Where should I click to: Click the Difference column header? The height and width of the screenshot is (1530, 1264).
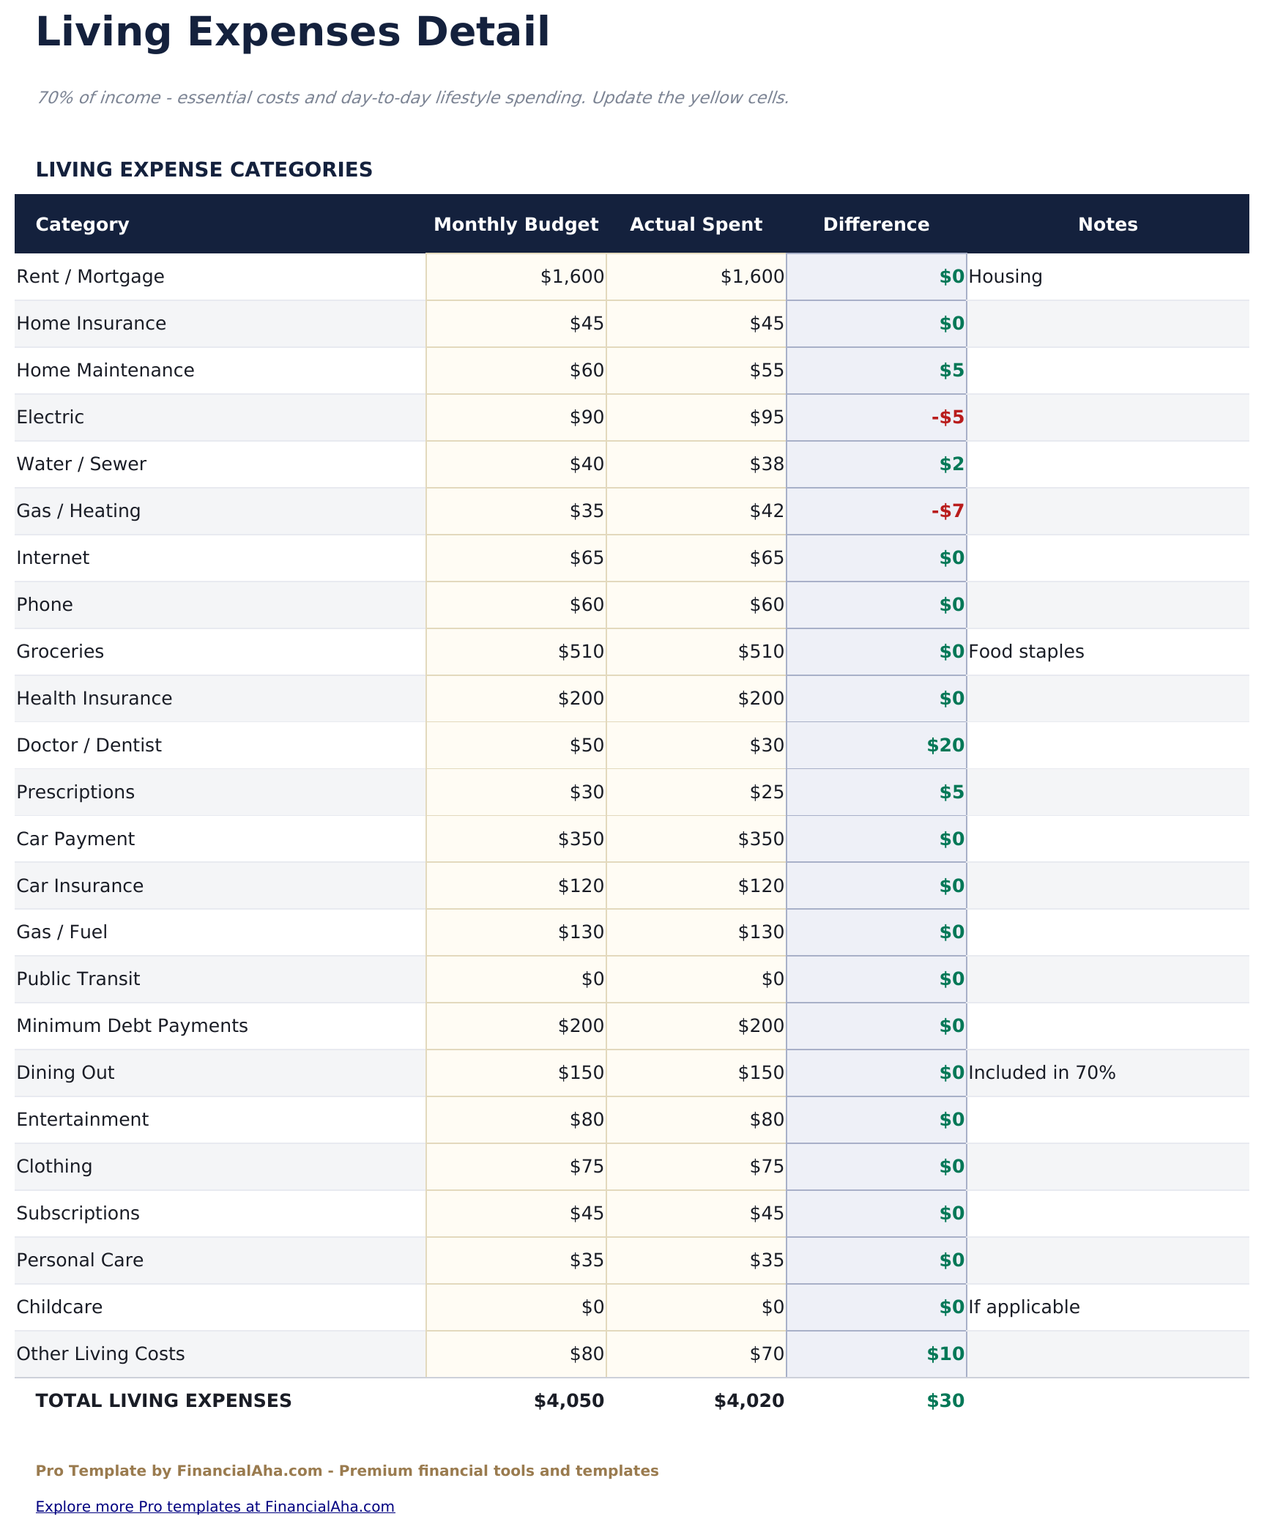pyautogui.click(x=877, y=225)
